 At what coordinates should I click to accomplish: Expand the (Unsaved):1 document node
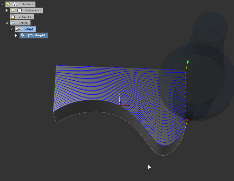coord(6,10)
